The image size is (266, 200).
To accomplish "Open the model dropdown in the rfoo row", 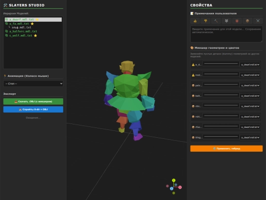I will click(250, 127).
